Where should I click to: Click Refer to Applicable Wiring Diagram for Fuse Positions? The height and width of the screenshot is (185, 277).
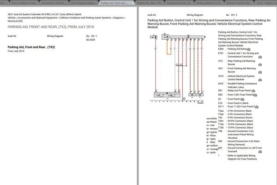pyautogui.click(x=242, y=157)
